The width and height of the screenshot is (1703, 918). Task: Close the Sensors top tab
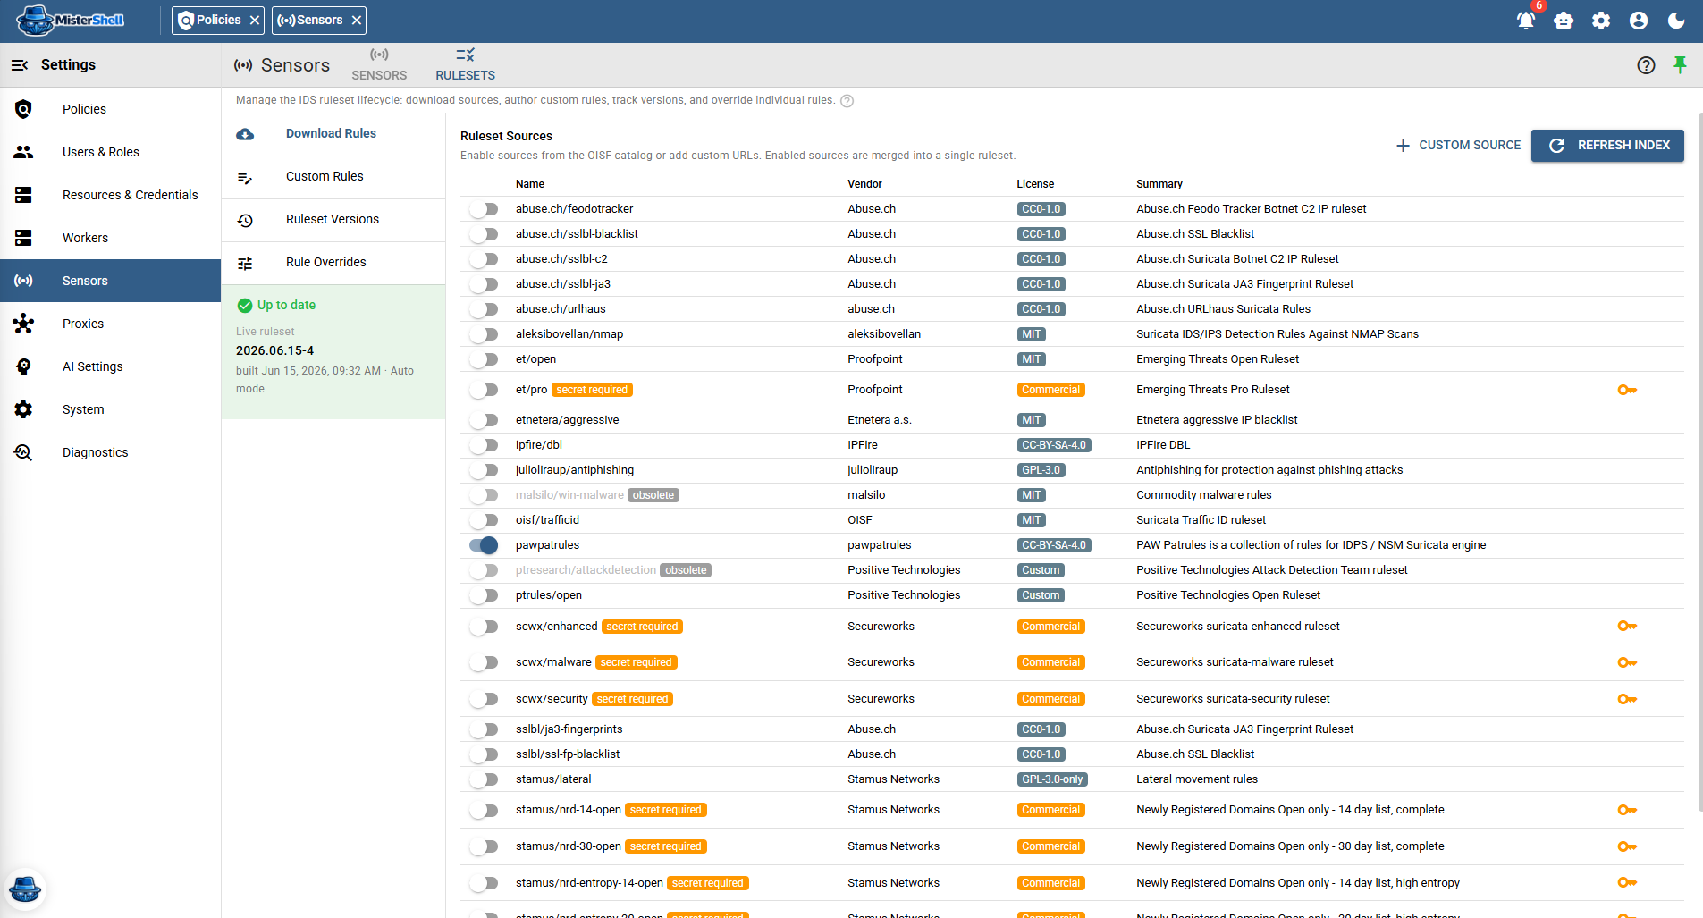[357, 20]
